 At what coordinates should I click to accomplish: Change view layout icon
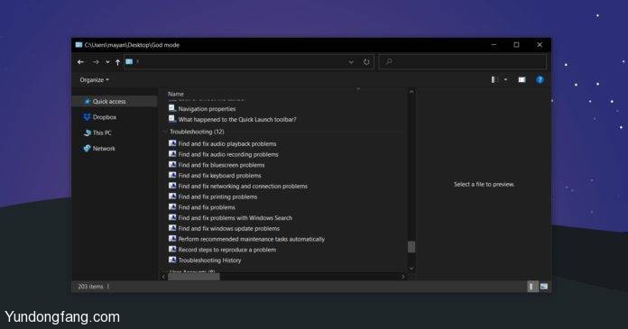pos(494,79)
